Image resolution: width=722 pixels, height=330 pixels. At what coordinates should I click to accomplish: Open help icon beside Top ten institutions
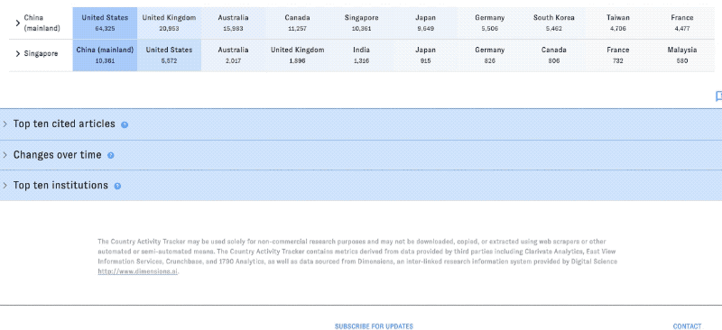(x=117, y=186)
